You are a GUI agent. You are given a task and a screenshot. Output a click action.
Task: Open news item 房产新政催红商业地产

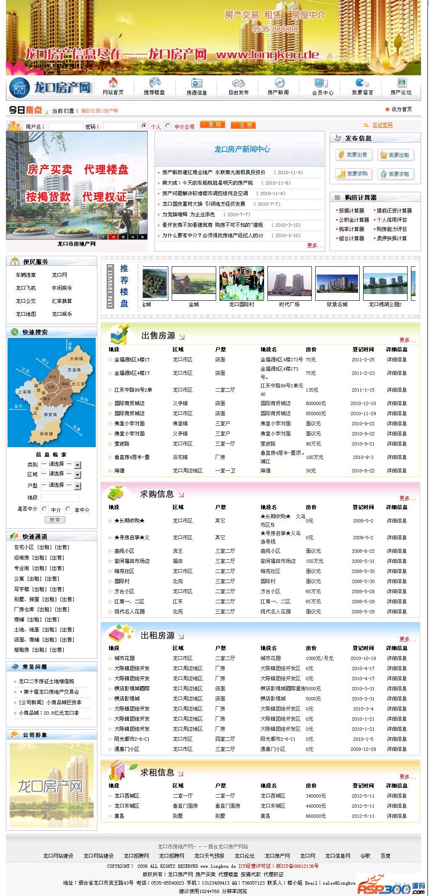[214, 172]
